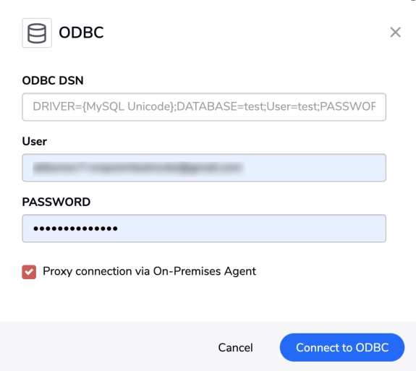Image resolution: width=416 pixels, height=371 pixels.
Task: Close the ODBC dialog with the X
Action: point(395,33)
